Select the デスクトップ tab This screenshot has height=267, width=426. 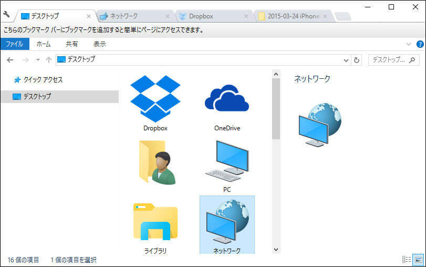pos(56,16)
